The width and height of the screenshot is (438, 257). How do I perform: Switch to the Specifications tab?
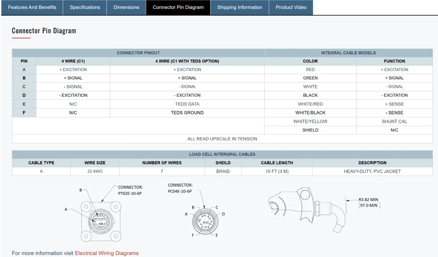point(85,7)
